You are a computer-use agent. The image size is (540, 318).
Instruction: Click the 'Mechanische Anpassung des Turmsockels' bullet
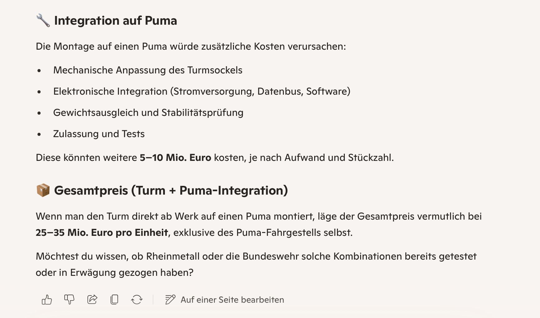click(x=148, y=70)
